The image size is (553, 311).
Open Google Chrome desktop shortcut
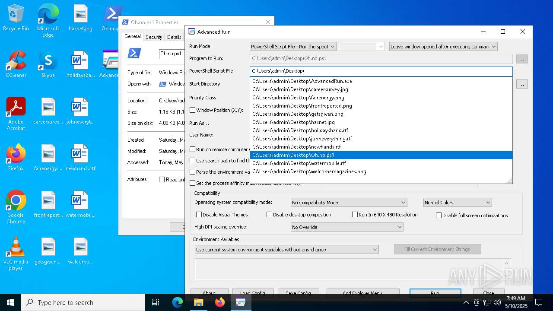[16, 207]
